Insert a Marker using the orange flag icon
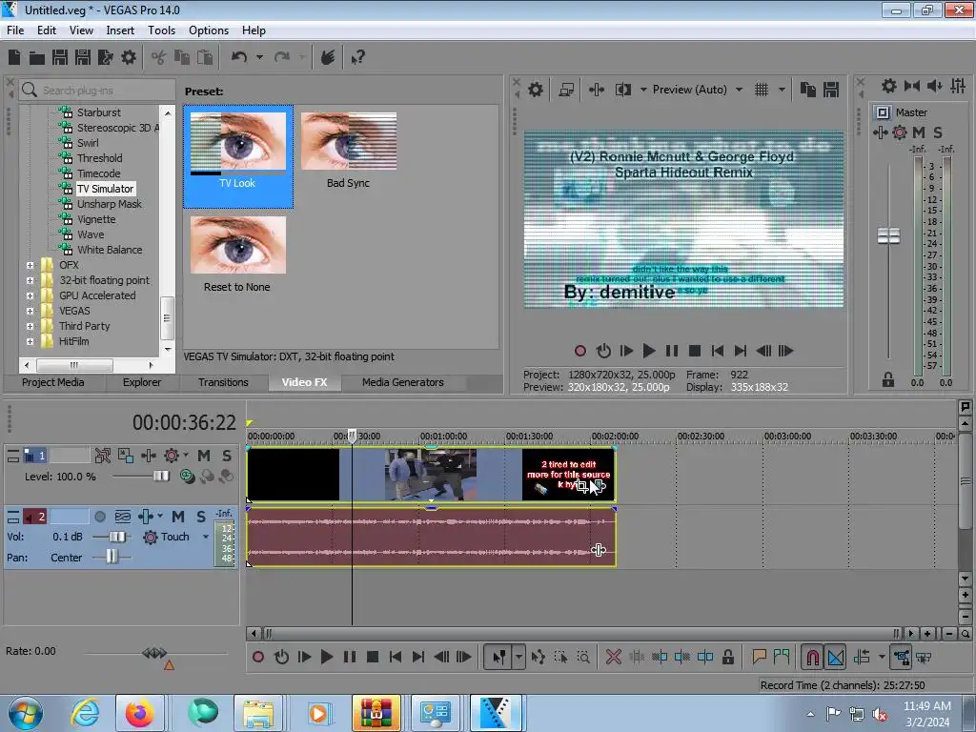 759,657
